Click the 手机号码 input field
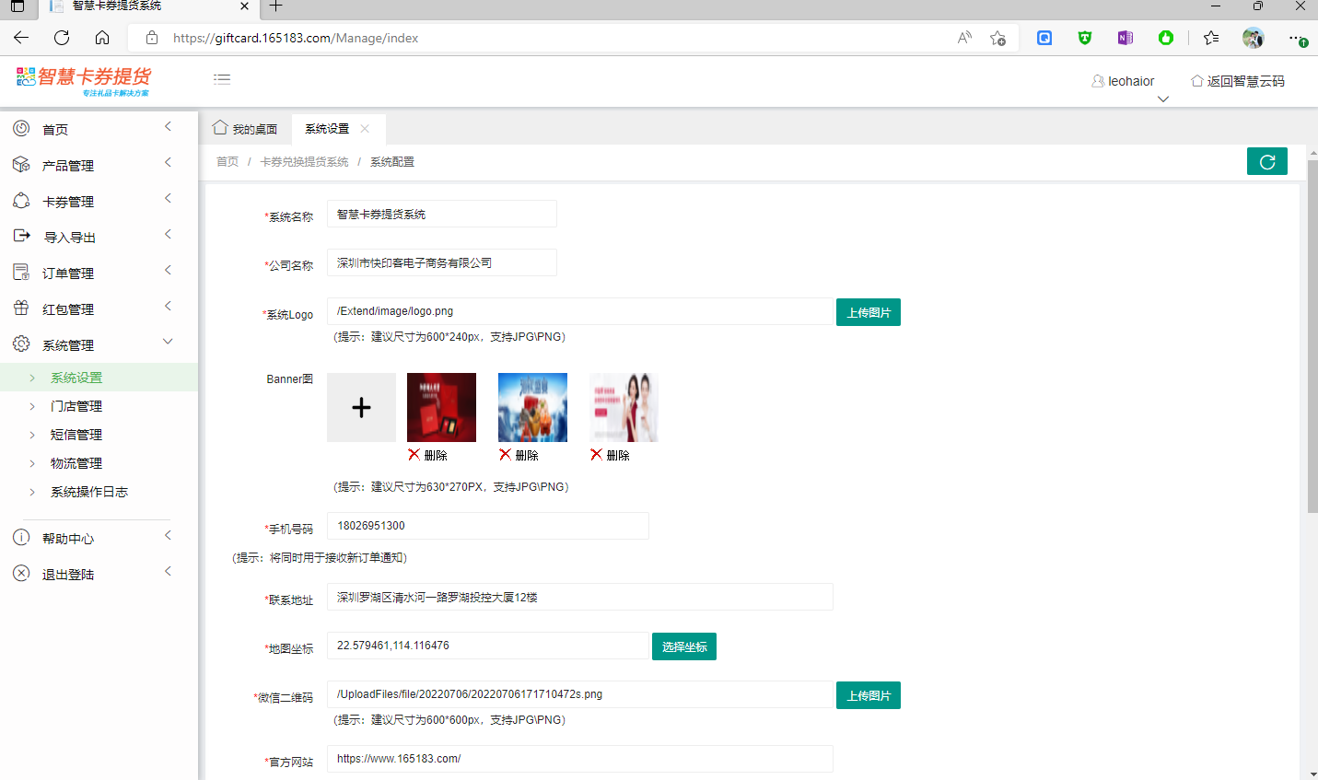 coord(487,526)
